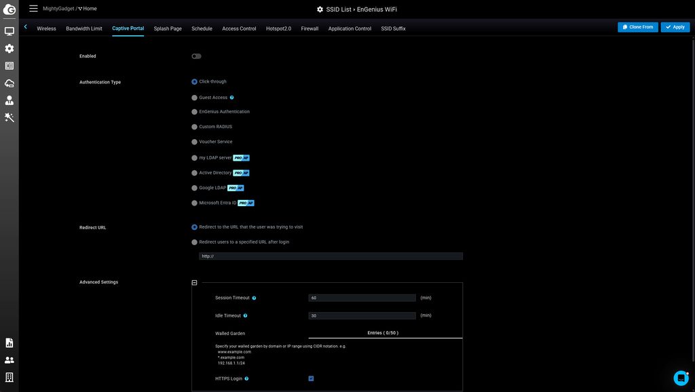
Task: Select Guest Access authentication type
Action: coord(194,98)
